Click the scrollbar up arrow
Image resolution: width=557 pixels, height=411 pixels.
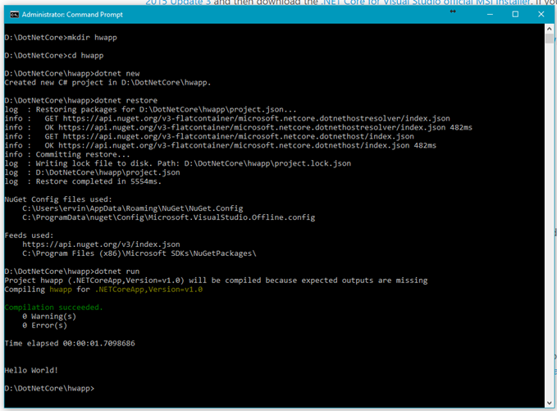coord(549,29)
